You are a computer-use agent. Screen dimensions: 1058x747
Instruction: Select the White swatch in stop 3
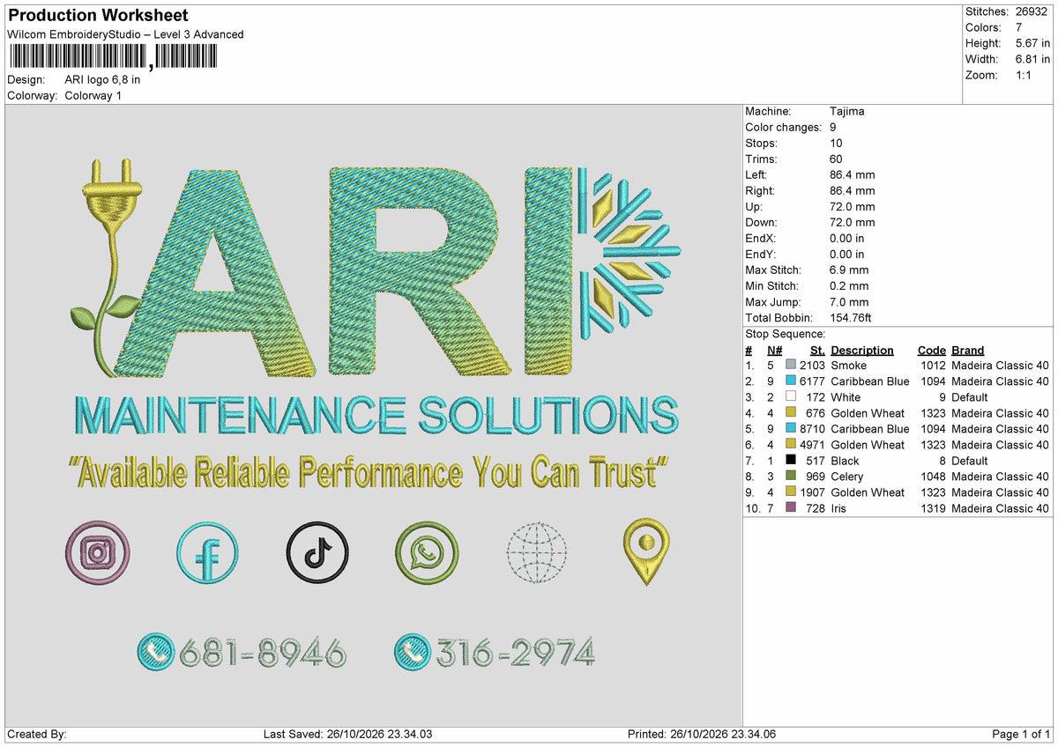791,397
